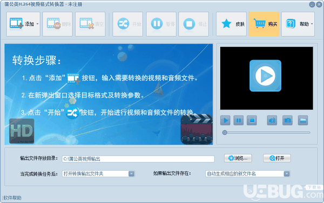The image size is (324, 203).
Task: Click the 打开 open folder button
Action: coord(277,158)
